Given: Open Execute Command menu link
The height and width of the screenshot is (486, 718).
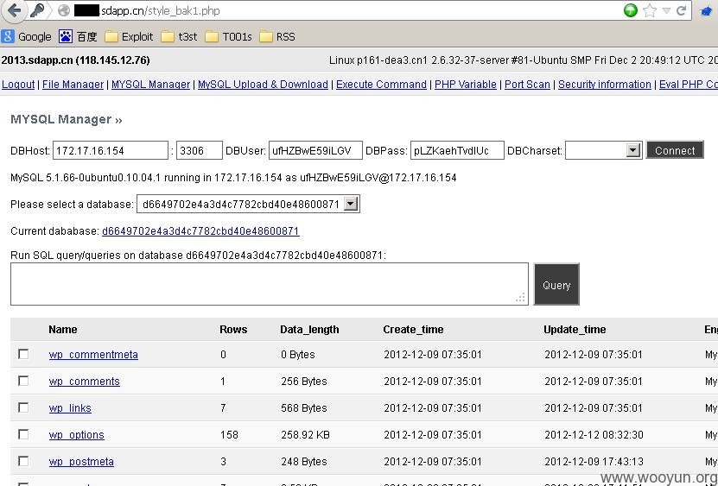Looking at the screenshot, I should 381,85.
